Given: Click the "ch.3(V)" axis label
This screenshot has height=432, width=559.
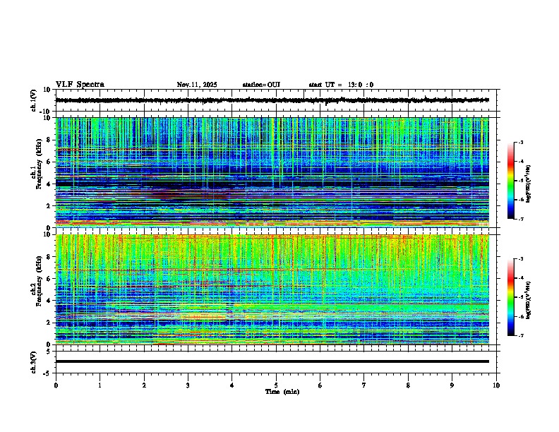Looking at the screenshot, I should [34, 362].
